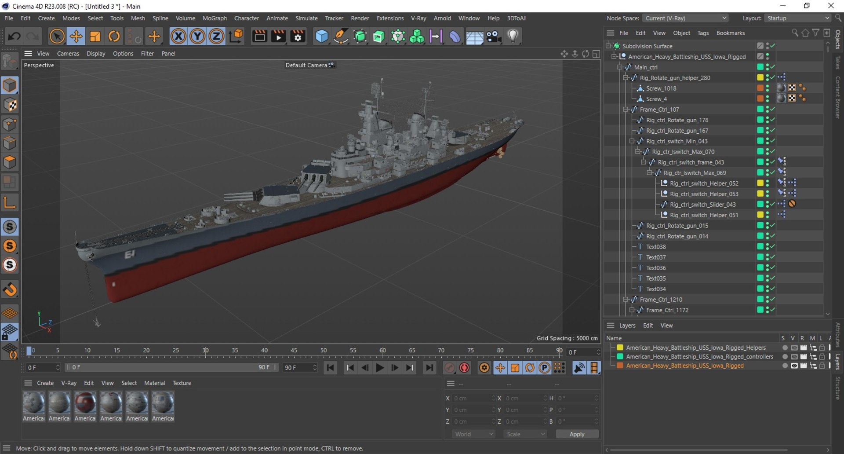Play animation forward button
The width and height of the screenshot is (844, 454).
click(x=380, y=368)
